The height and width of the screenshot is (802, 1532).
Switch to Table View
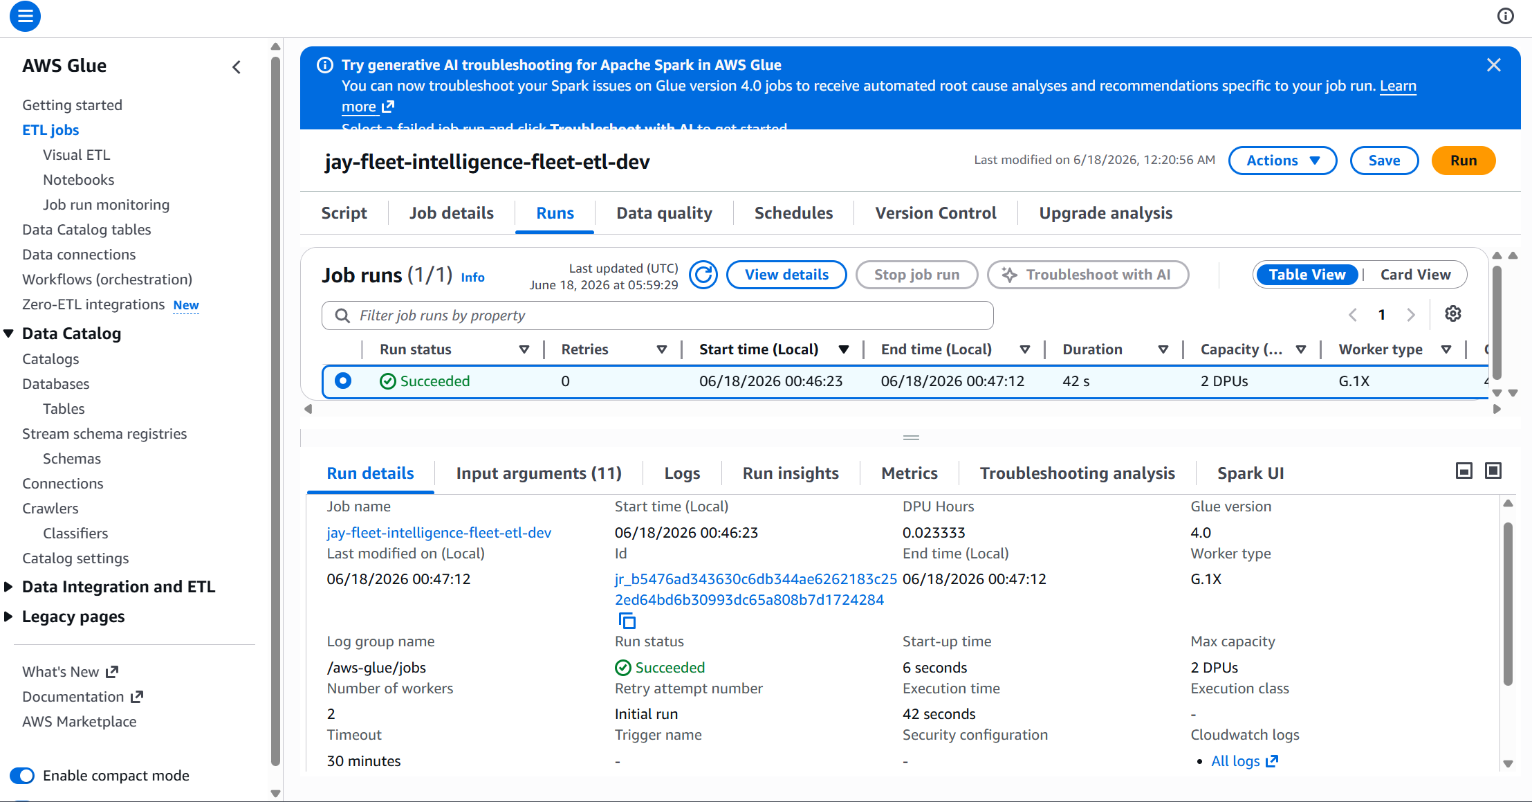pyautogui.click(x=1307, y=275)
